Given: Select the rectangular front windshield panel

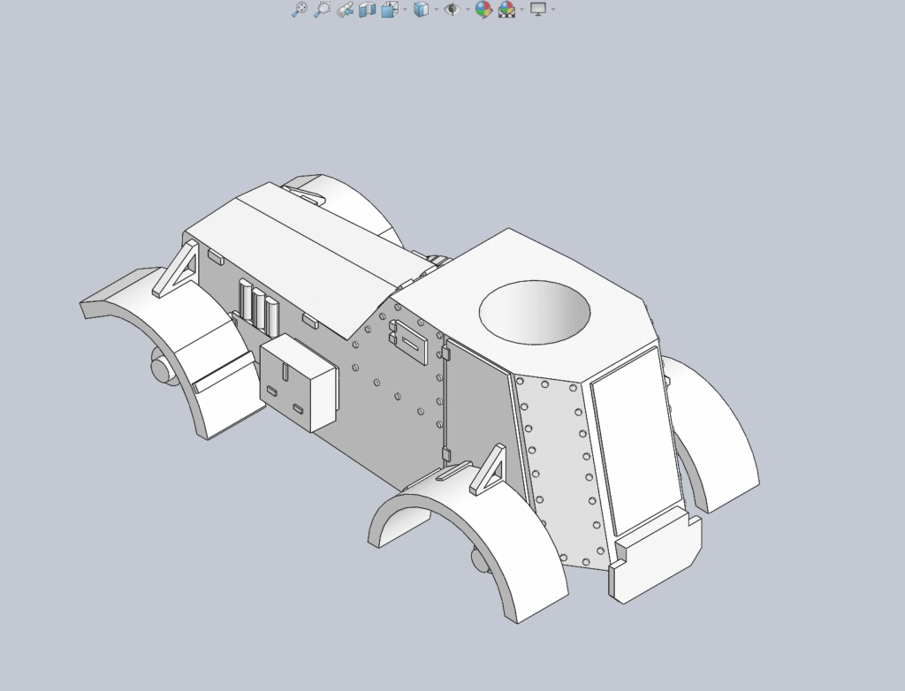Looking at the screenshot, I should click(636, 442).
